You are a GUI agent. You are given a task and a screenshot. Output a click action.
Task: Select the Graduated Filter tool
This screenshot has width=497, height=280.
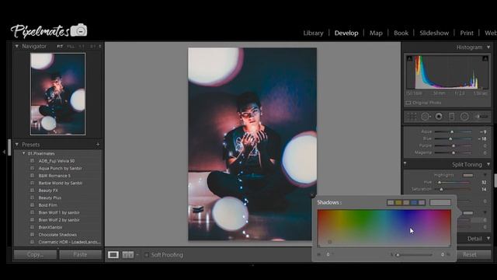coord(452,117)
